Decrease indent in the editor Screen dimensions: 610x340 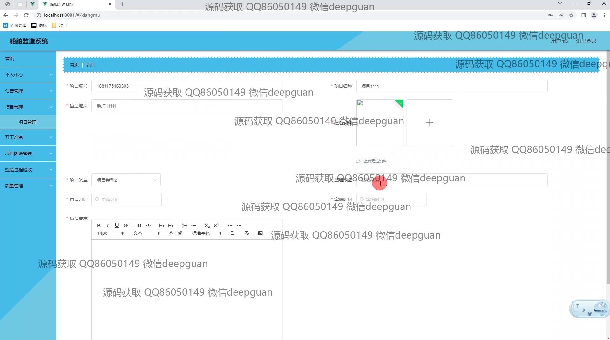click(230, 226)
